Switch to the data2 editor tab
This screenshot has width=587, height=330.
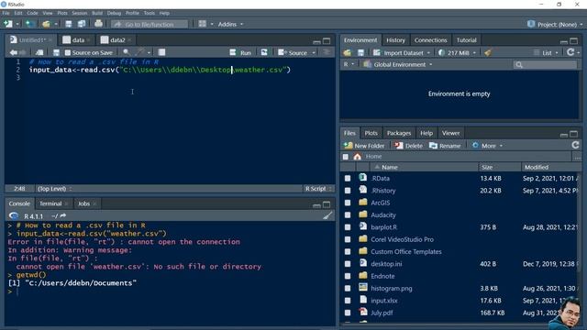[117, 40]
